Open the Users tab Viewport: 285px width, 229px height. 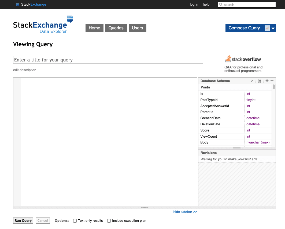point(138,28)
